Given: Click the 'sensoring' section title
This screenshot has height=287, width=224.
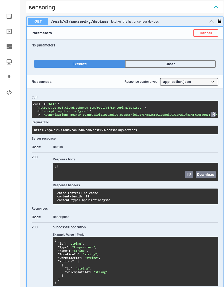Looking at the screenshot, I should click(x=42, y=7).
